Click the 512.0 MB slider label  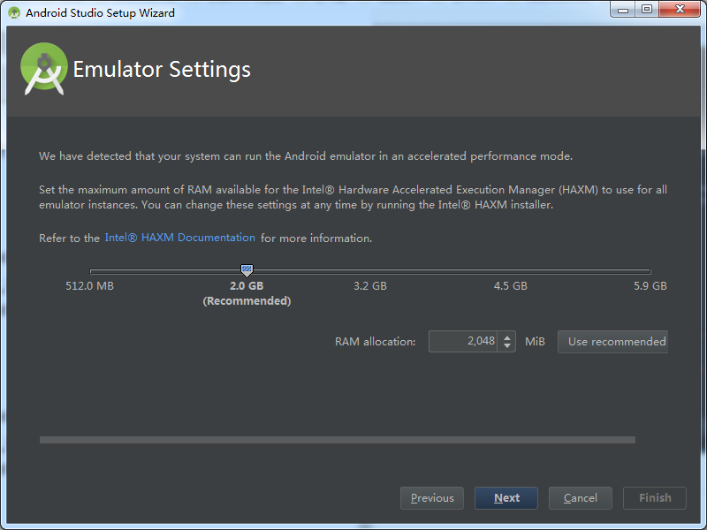[x=90, y=285]
